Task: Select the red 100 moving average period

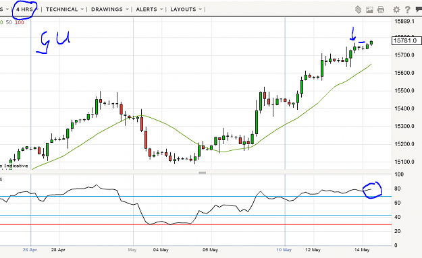Action: coord(20,22)
